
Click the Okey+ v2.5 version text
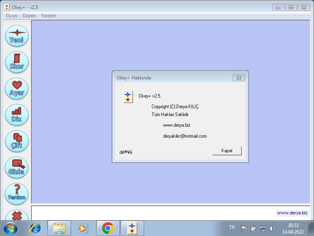click(x=150, y=96)
